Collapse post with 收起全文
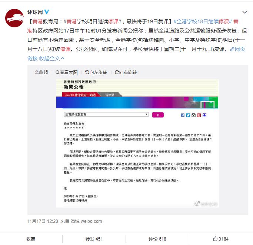 tap(51, 58)
